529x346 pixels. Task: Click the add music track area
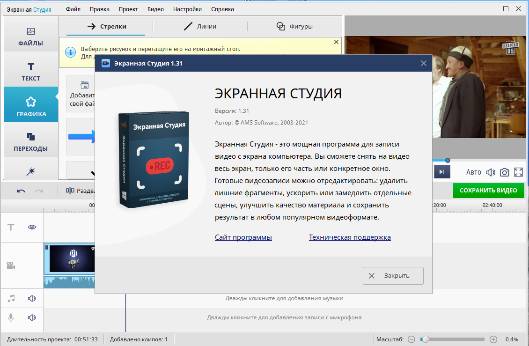(x=285, y=298)
